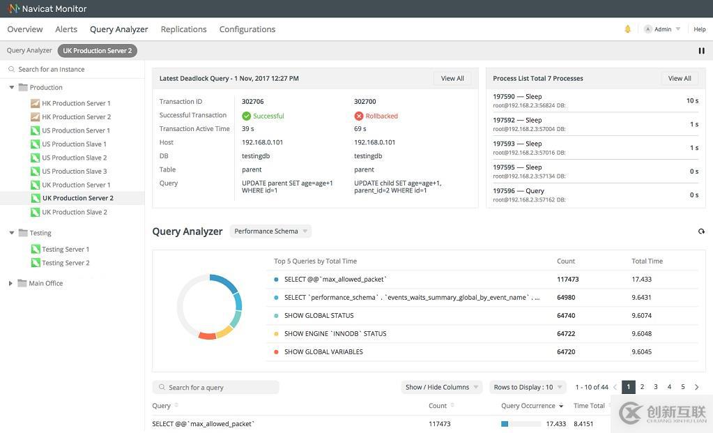Click the green Successful checkmark icon

coord(247,116)
